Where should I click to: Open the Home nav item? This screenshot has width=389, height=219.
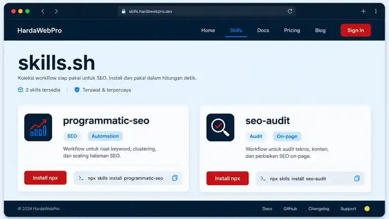tap(208, 30)
